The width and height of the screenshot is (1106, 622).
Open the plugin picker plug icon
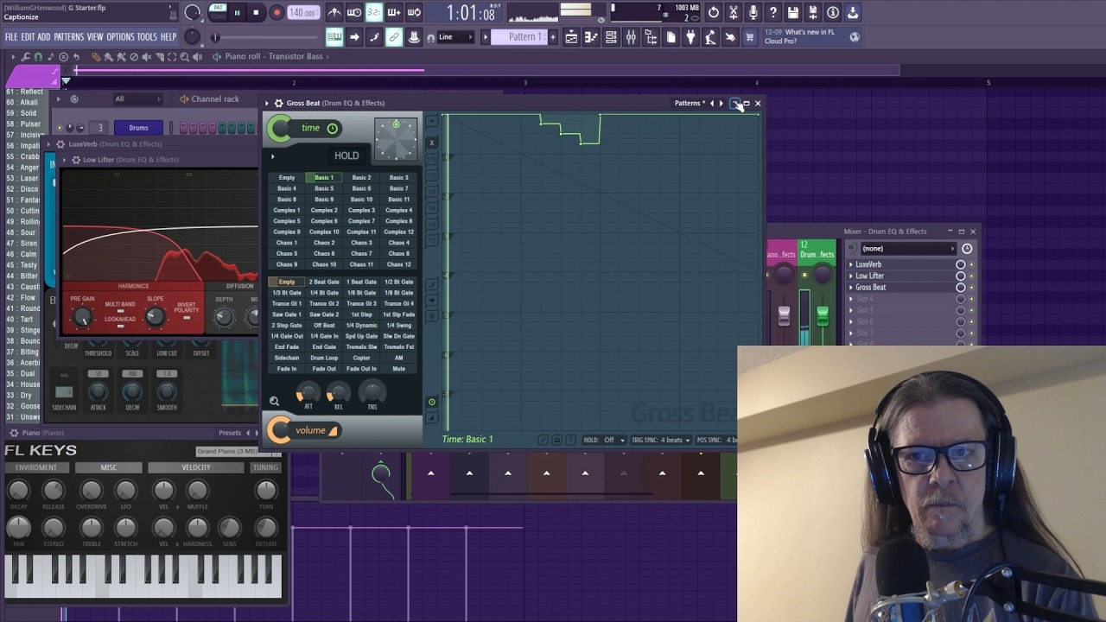690,37
